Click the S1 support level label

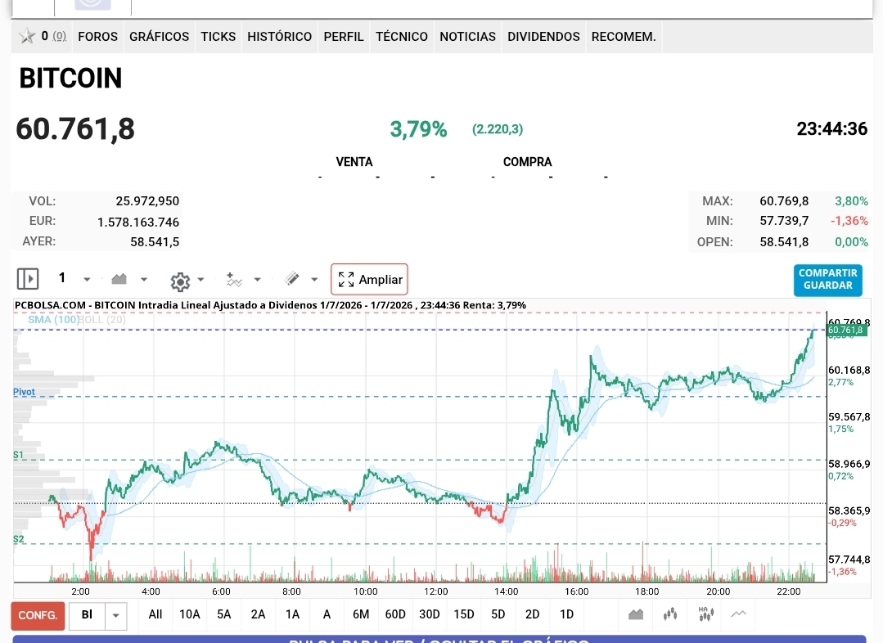[19, 455]
